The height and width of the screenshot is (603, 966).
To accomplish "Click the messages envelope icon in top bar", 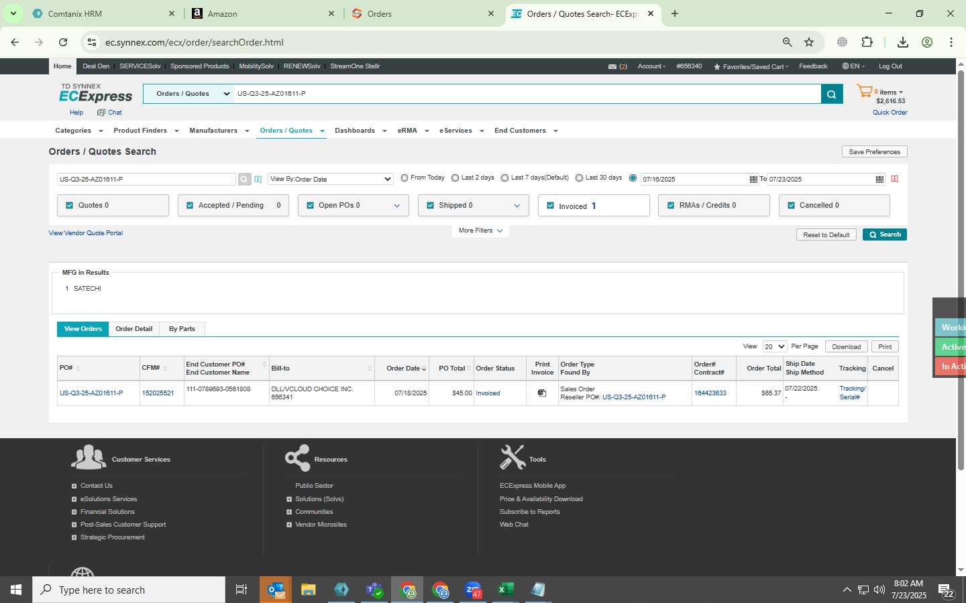I will [612, 66].
